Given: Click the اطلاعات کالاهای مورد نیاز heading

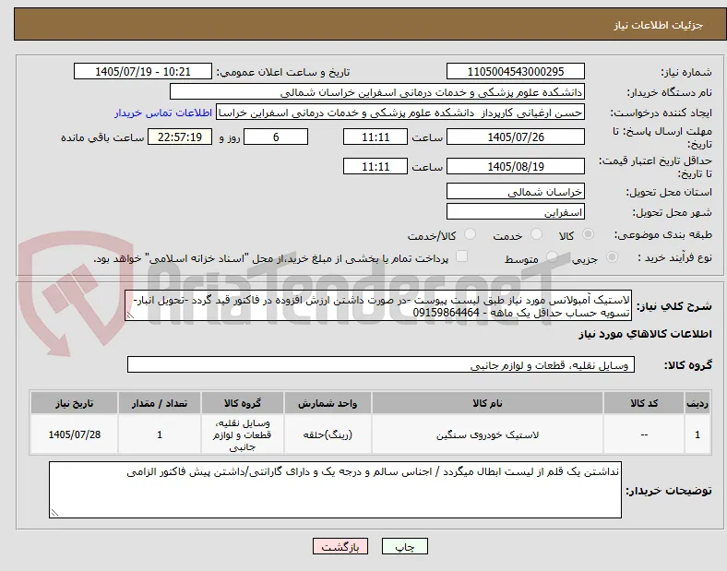Looking at the screenshot, I should [645, 334].
